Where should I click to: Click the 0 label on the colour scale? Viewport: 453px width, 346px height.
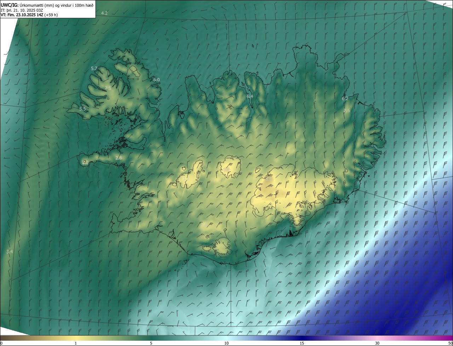coord(1,343)
